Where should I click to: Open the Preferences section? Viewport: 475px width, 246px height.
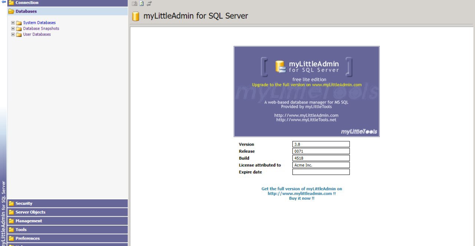pyautogui.click(x=68, y=238)
